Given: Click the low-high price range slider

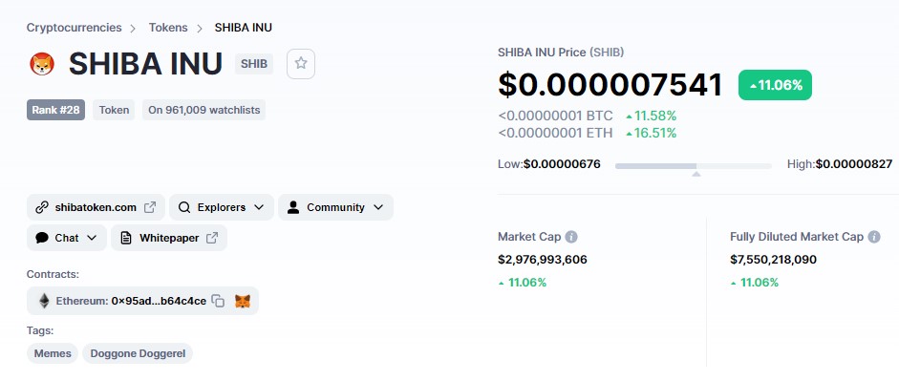Looking at the screenshot, I should 694,166.
